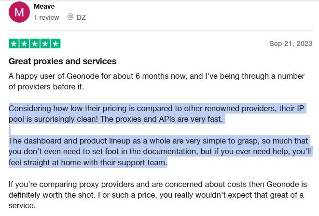319x216 pixels.
Task: Click the paragraph starting 'If you're comparing'
Action: (x=158, y=195)
